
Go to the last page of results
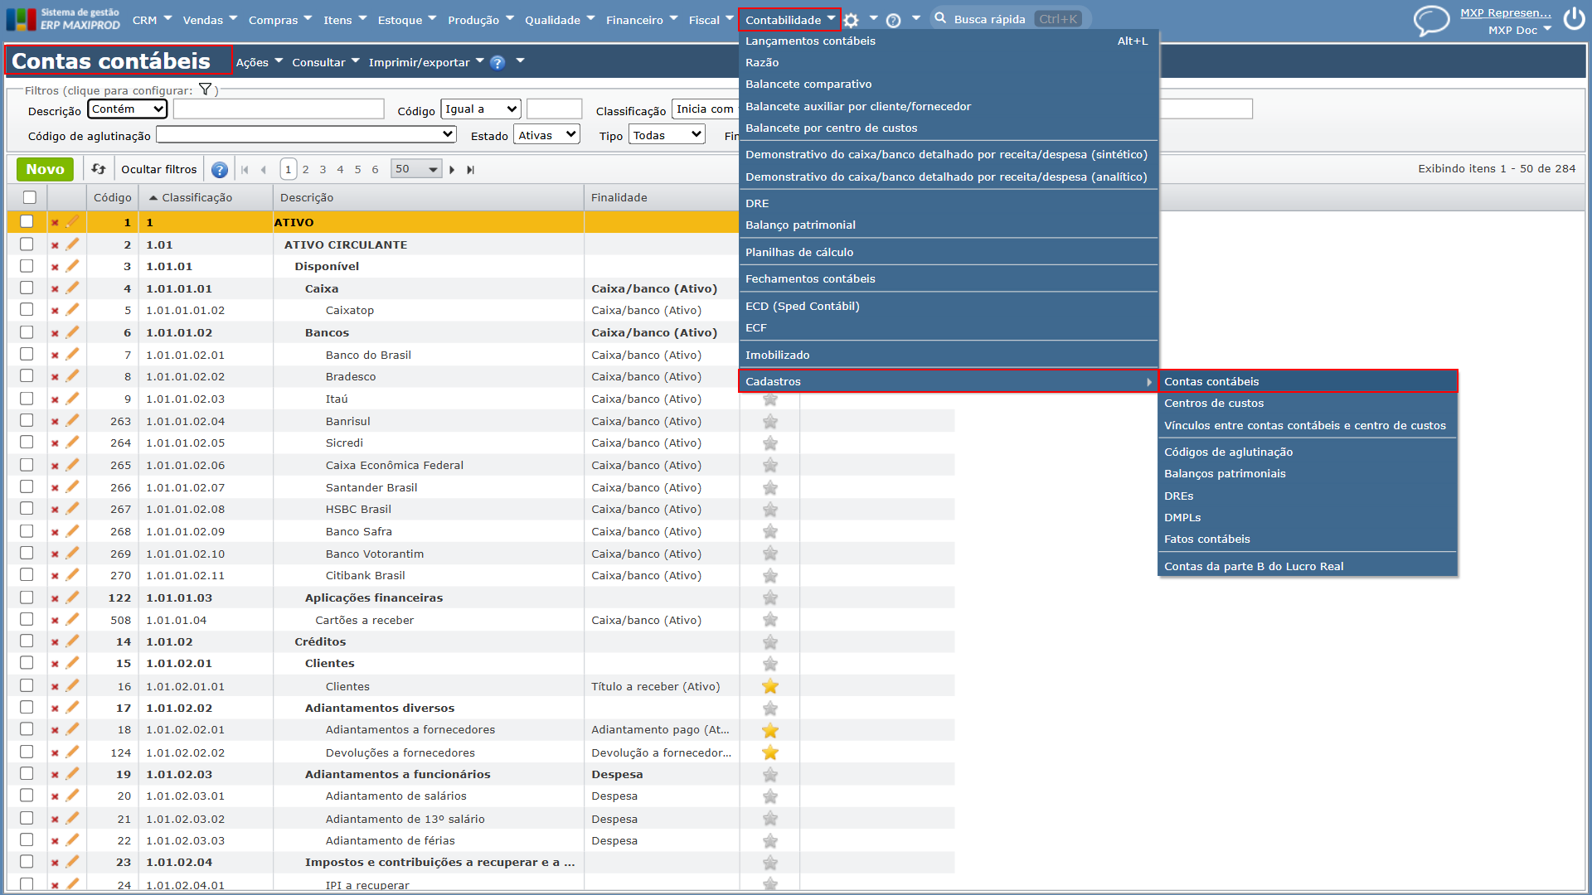(x=470, y=170)
